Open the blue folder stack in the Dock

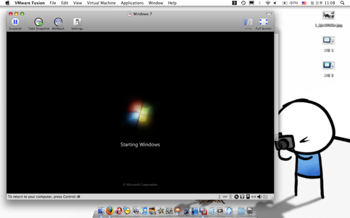coord(241,210)
